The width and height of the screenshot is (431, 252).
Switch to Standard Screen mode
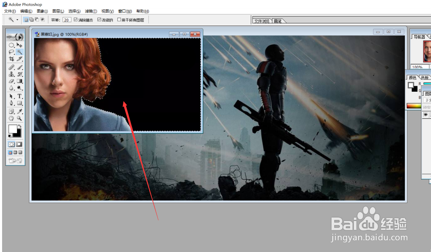pyautogui.click(x=10, y=152)
